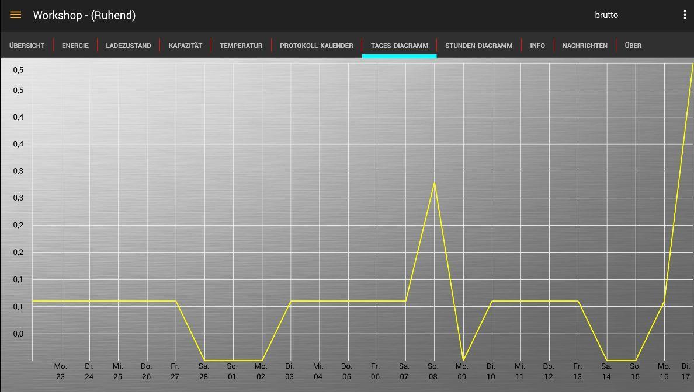Click the 'Sa. 07' axis label
694x392 pixels.
click(404, 371)
